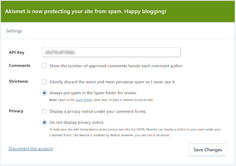236x166 pixels.
Task: Click the GDPR privacy help description text
Action: point(135,132)
